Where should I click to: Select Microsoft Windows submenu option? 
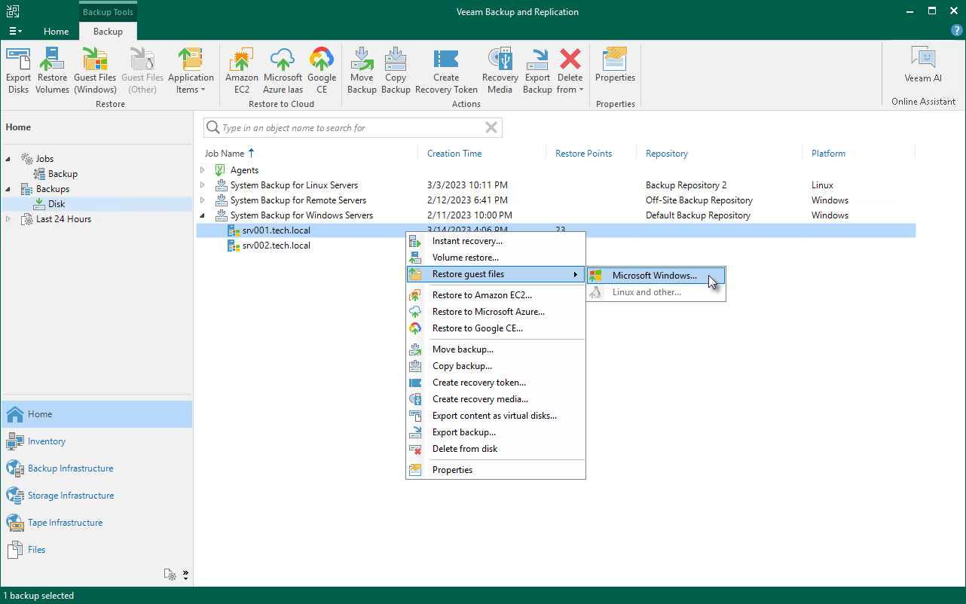pos(656,276)
